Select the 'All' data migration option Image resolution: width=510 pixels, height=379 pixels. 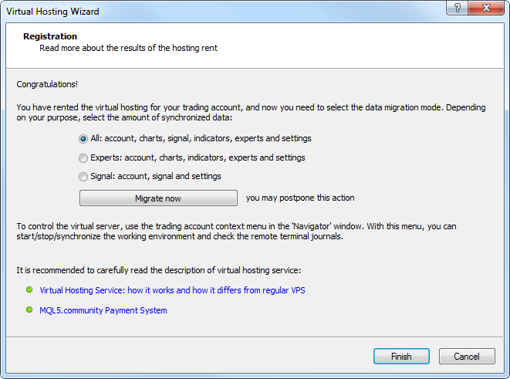(83, 139)
